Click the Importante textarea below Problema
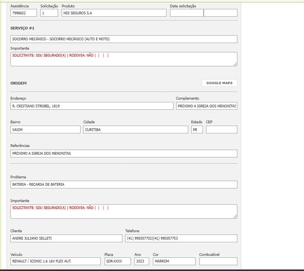 [x=124, y=211]
